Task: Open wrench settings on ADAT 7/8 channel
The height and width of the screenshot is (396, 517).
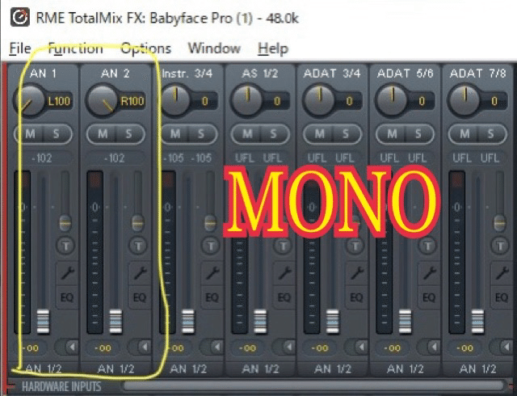Action: pos(502,274)
